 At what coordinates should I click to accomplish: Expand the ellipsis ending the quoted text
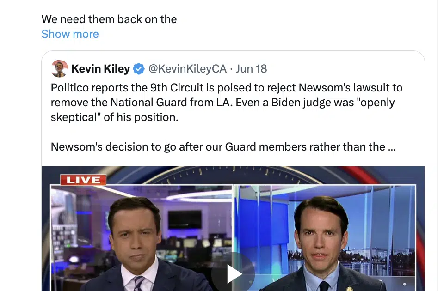392,147
